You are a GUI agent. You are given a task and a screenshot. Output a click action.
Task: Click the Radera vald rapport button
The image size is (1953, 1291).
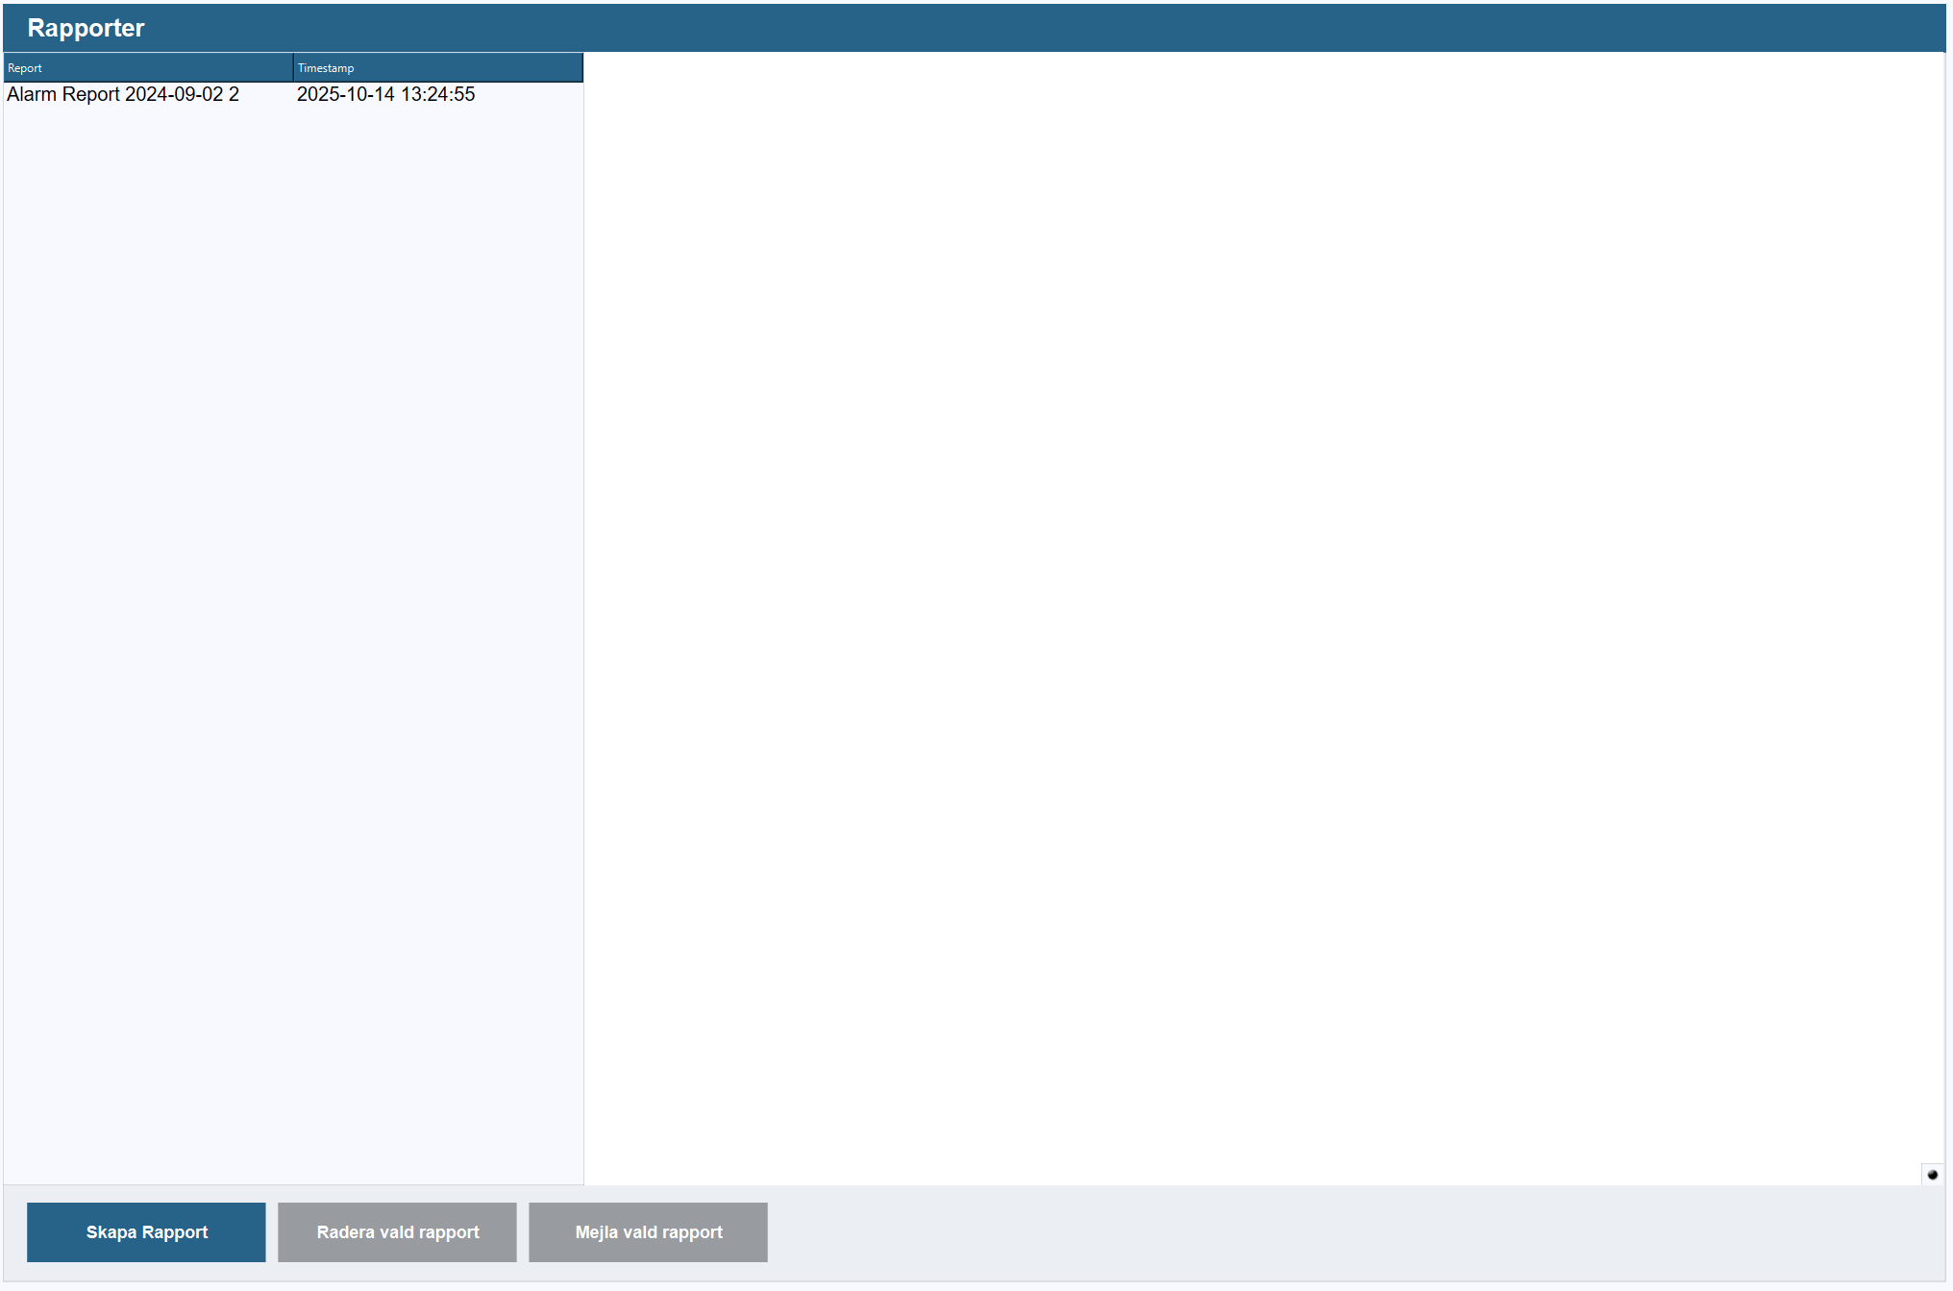(x=397, y=1231)
